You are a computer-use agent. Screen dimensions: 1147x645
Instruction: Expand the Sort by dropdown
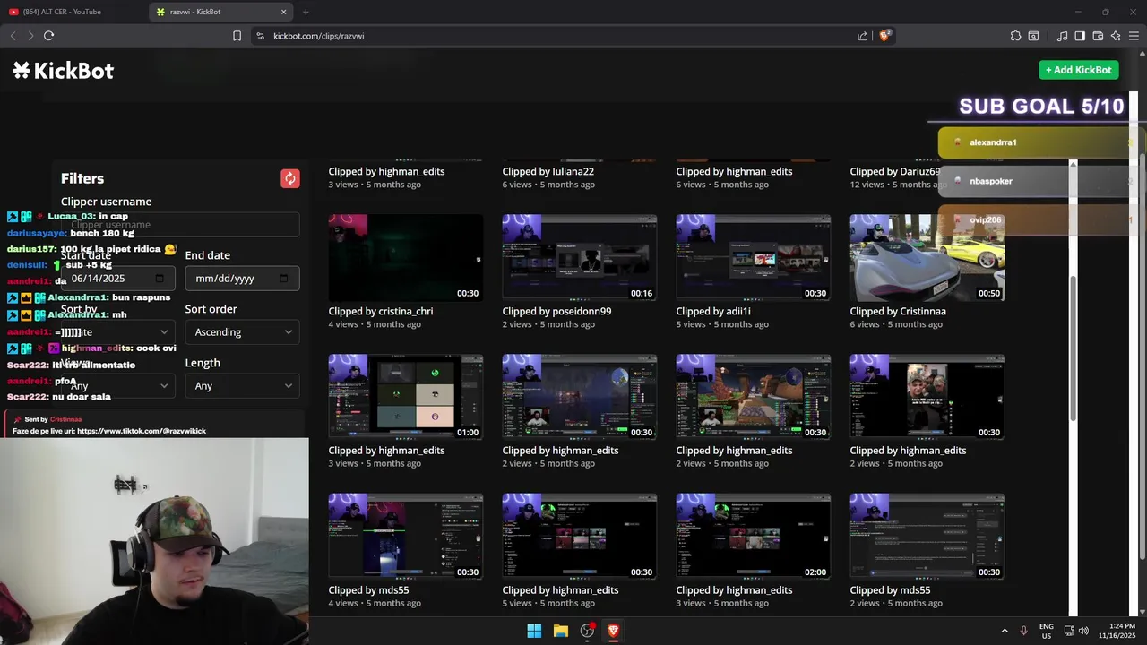click(118, 332)
